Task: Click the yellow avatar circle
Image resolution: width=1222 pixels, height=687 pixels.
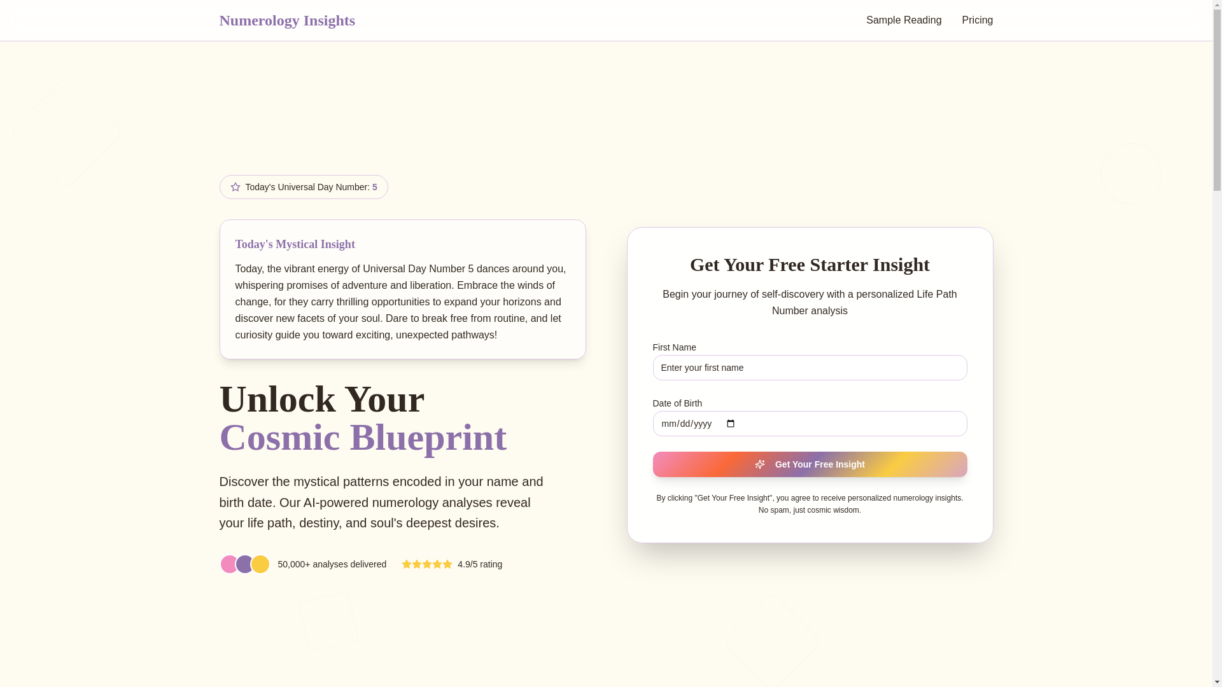Action: (x=260, y=564)
